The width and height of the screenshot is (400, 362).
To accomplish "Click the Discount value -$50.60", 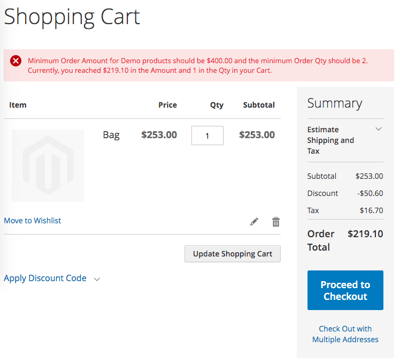I will [x=370, y=193].
